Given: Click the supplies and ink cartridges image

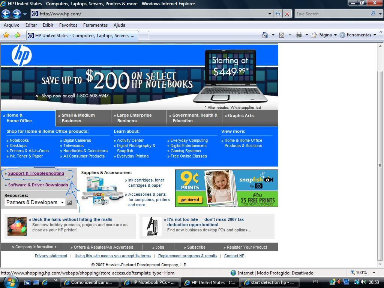Looking at the screenshot, I should (x=102, y=191).
